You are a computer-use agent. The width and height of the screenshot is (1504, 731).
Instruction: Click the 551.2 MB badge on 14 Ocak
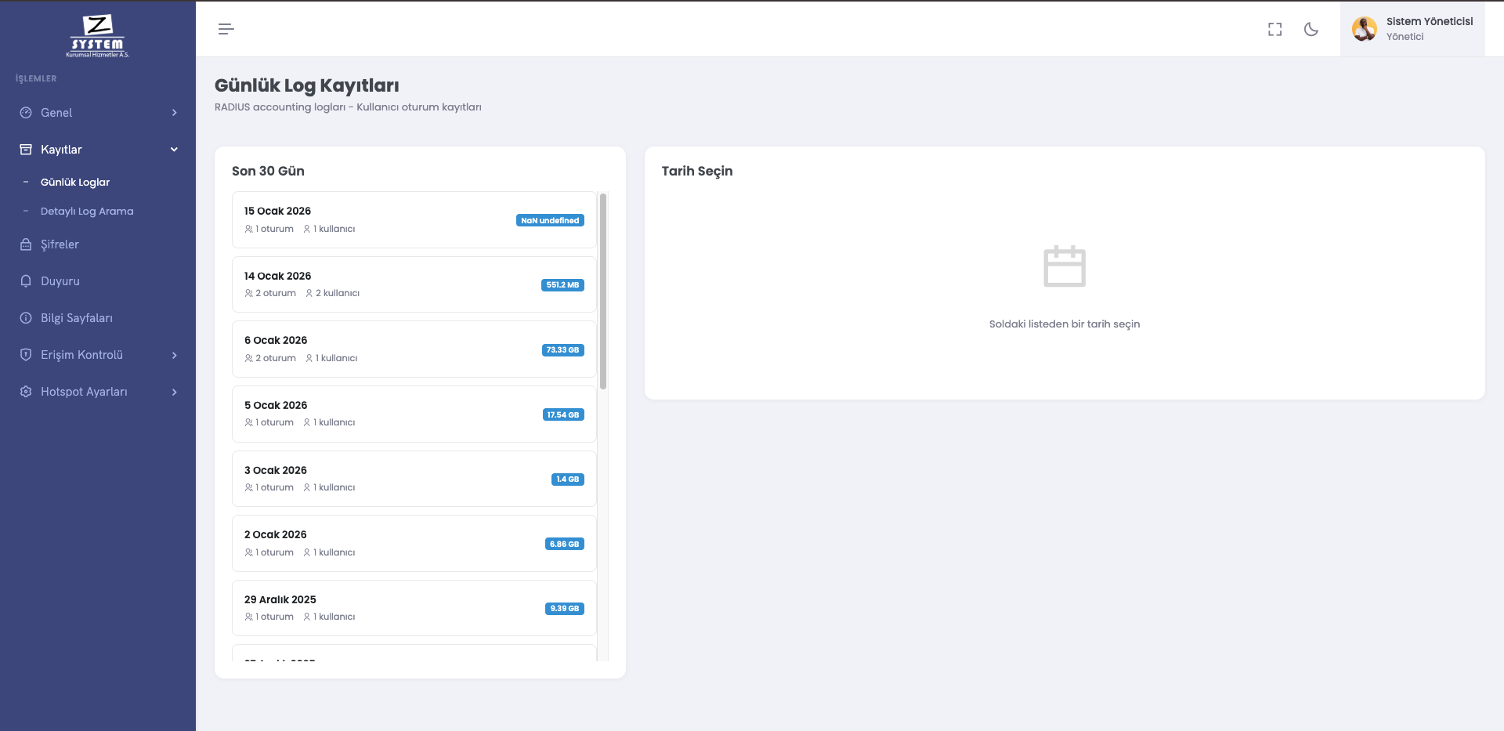tap(562, 285)
